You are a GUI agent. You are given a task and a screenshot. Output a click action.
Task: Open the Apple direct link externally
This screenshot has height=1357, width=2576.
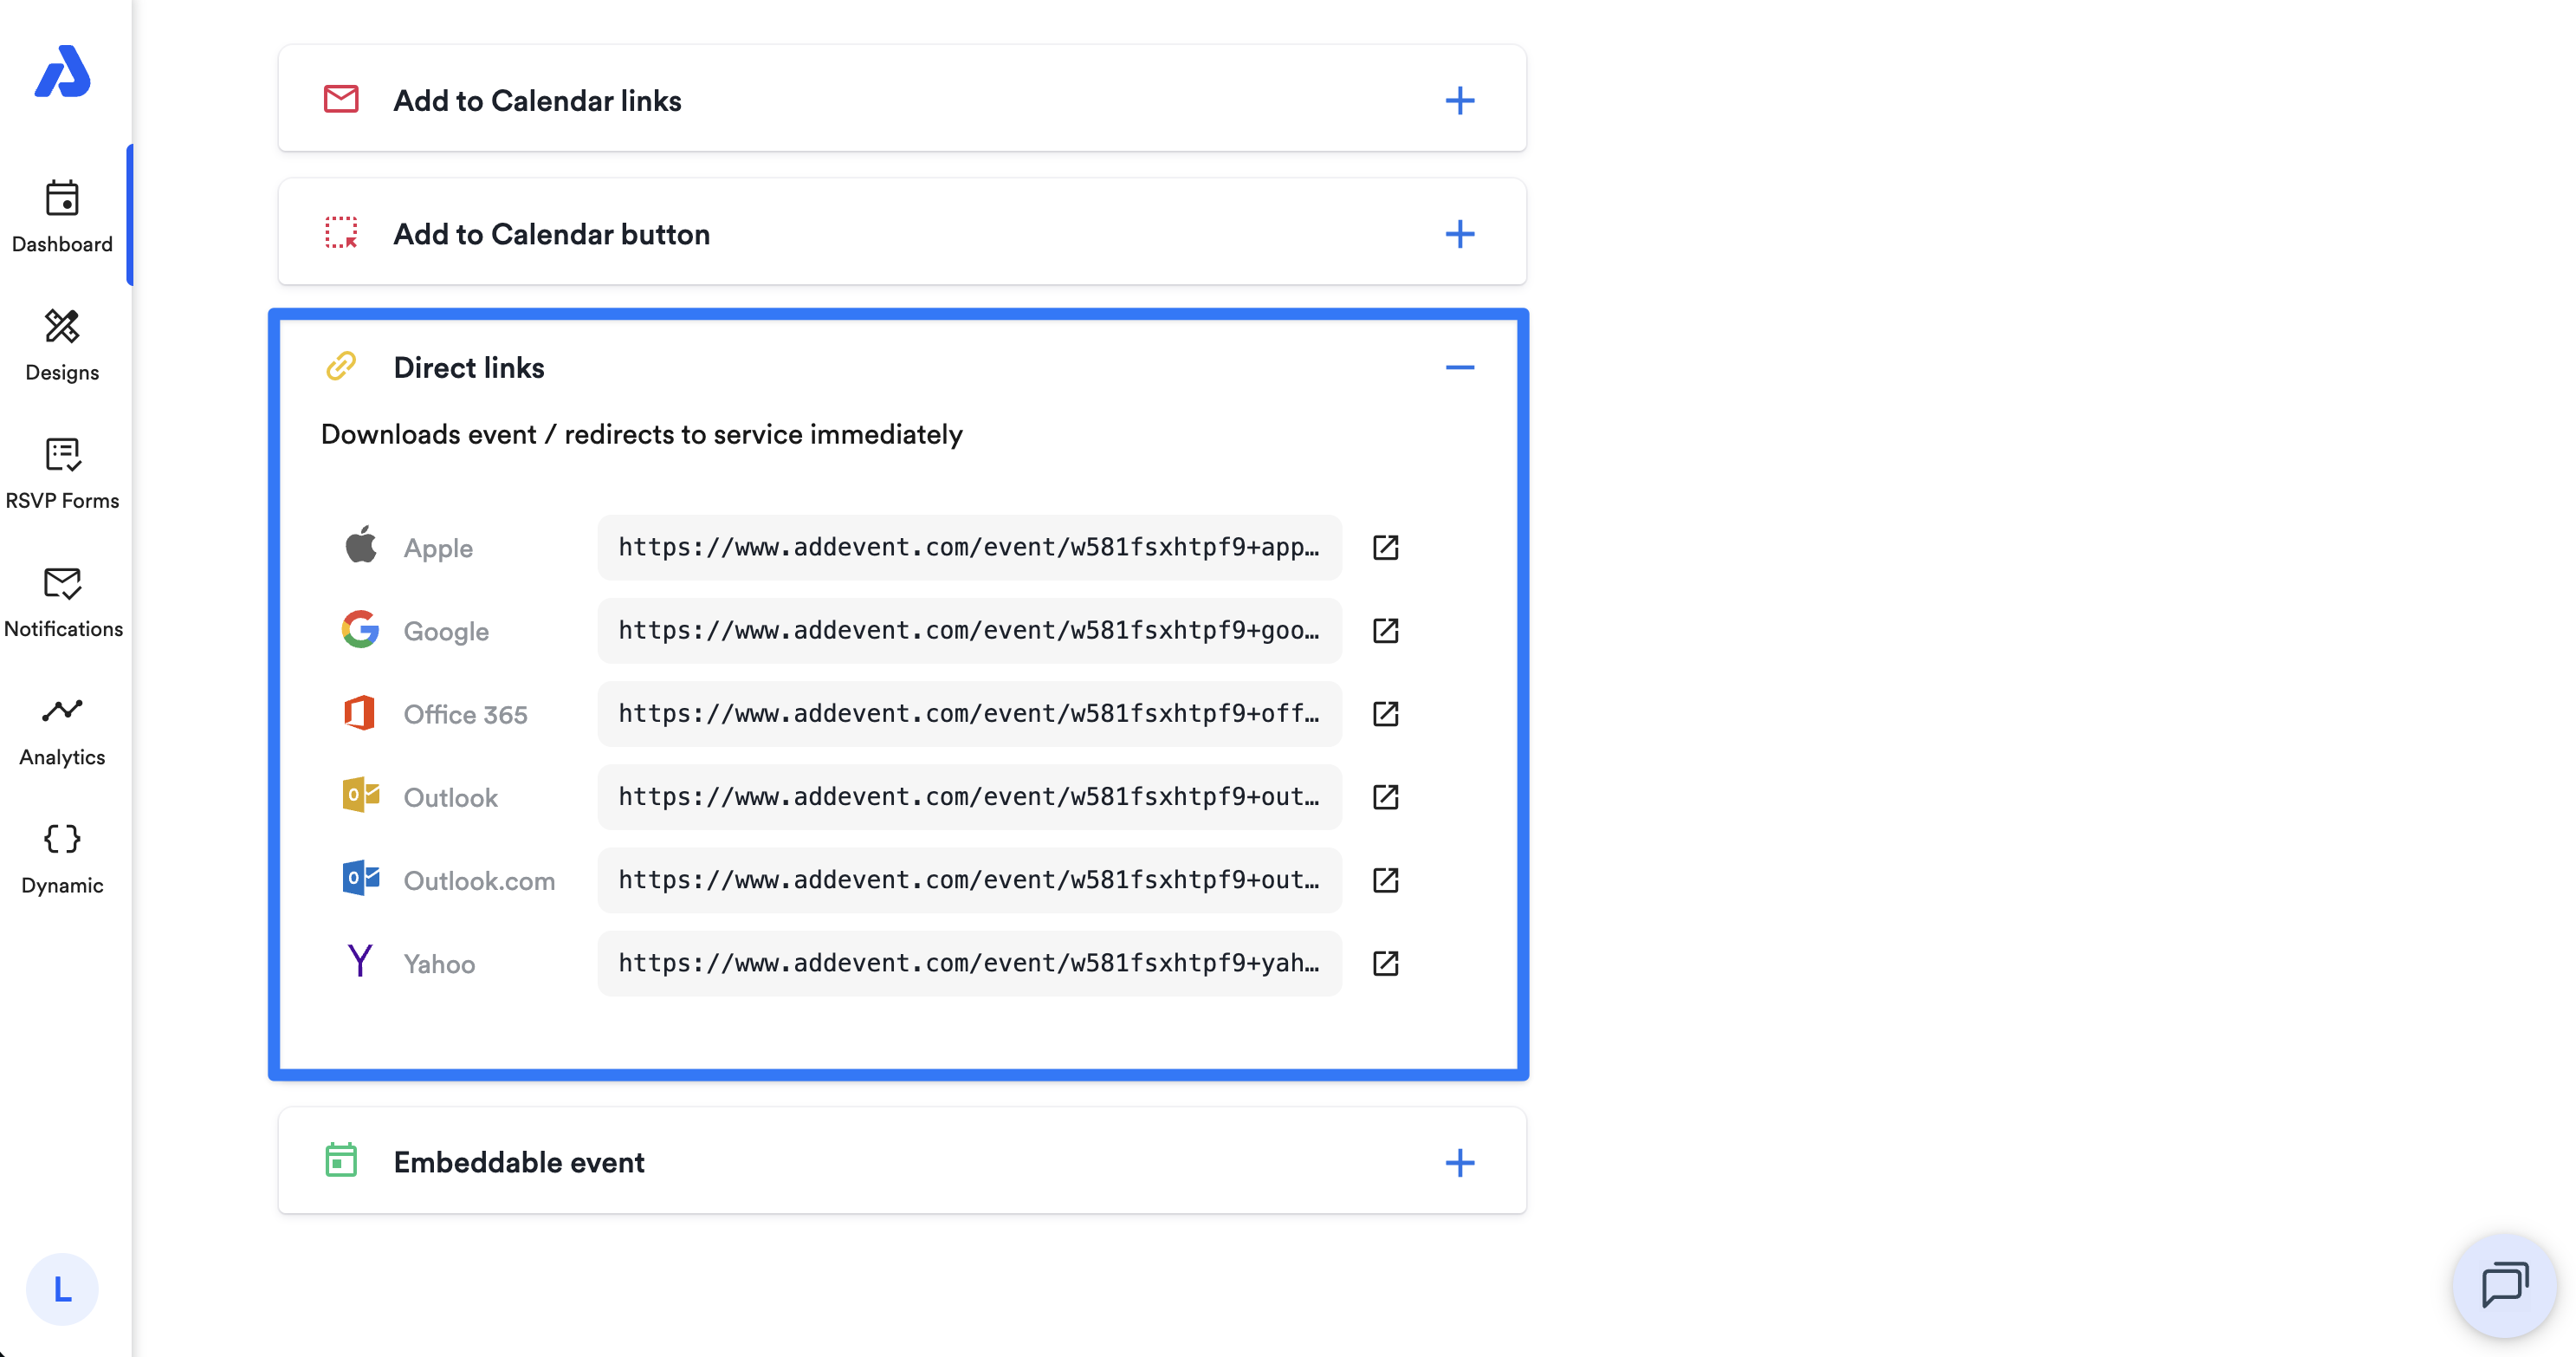tap(1385, 548)
